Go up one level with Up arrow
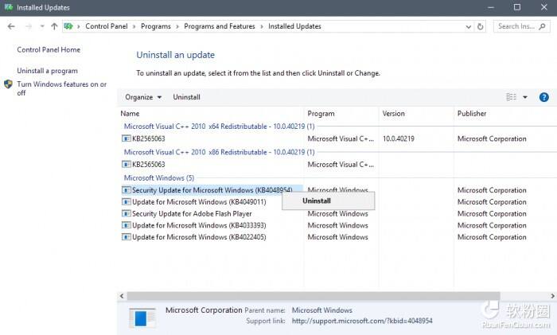This screenshot has width=557, height=335. [x=54, y=26]
